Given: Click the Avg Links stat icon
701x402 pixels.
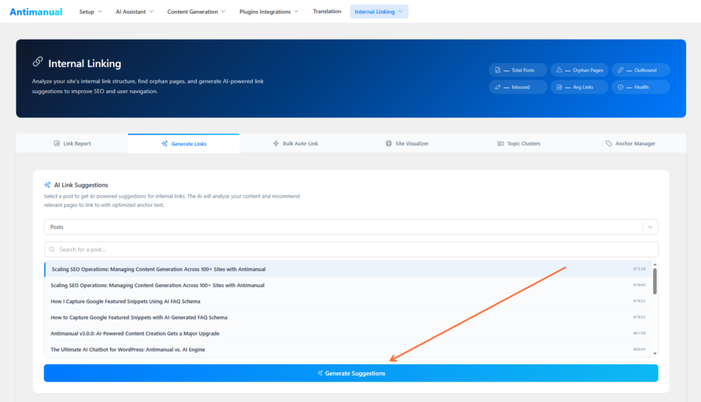Looking at the screenshot, I should pos(559,87).
